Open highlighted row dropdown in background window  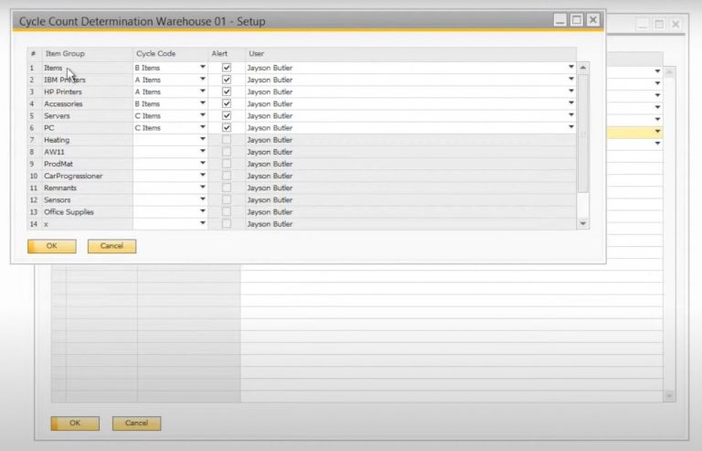click(657, 131)
